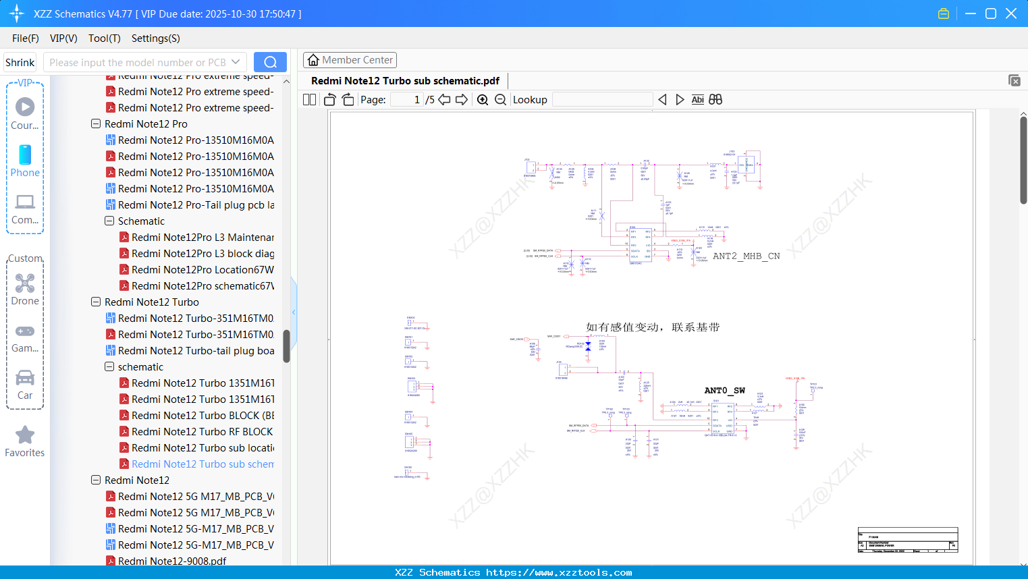Click the binoculars search icon

tap(715, 100)
